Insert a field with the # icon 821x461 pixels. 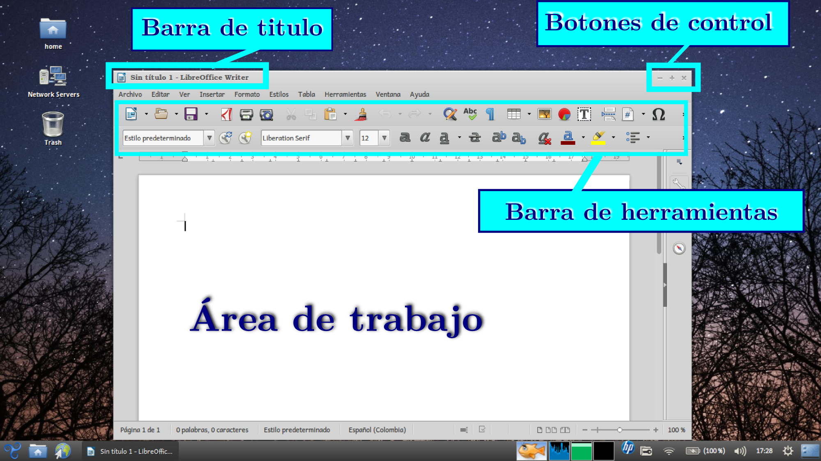point(628,114)
